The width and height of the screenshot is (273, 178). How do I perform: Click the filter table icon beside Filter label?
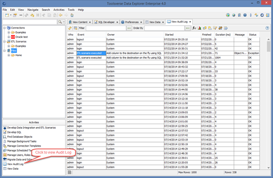point(76,28)
